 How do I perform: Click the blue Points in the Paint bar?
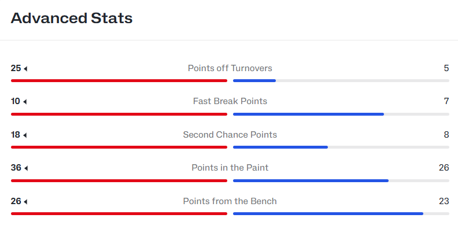point(311,181)
